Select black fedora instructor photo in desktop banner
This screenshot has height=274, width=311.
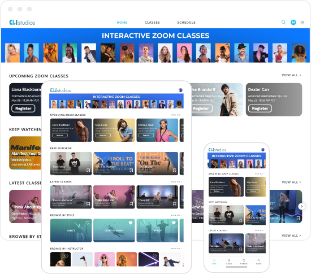pyautogui.click(x=241, y=53)
